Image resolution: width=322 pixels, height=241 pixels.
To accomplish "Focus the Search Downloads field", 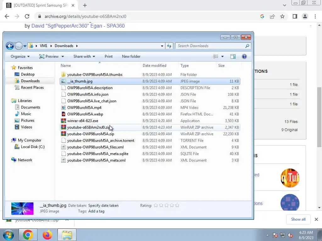I will (213, 46).
